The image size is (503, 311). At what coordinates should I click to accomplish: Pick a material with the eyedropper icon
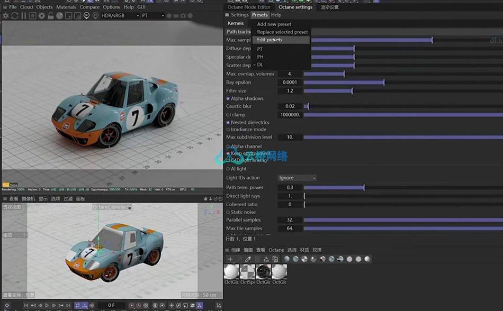248,259
